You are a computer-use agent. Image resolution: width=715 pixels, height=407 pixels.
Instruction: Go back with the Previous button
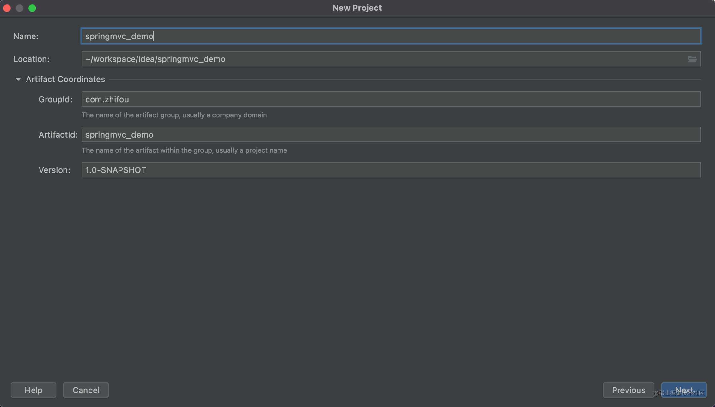(628, 390)
